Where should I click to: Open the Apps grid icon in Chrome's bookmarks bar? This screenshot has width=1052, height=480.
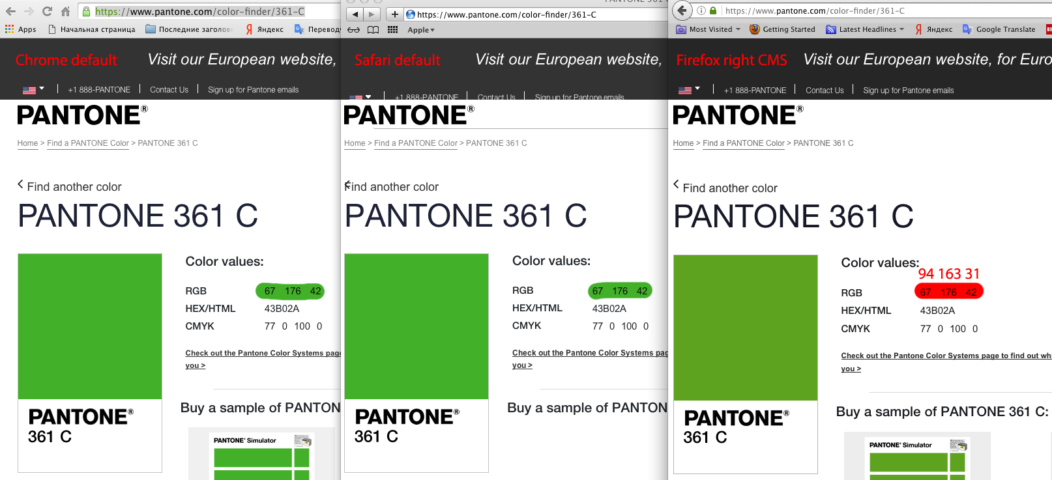pyautogui.click(x=10, y=29)
